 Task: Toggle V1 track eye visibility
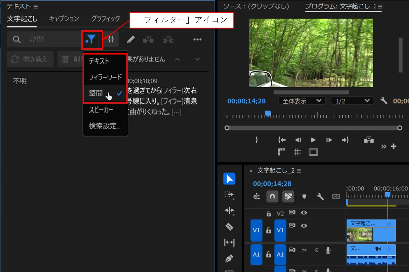tap(304, 226)
